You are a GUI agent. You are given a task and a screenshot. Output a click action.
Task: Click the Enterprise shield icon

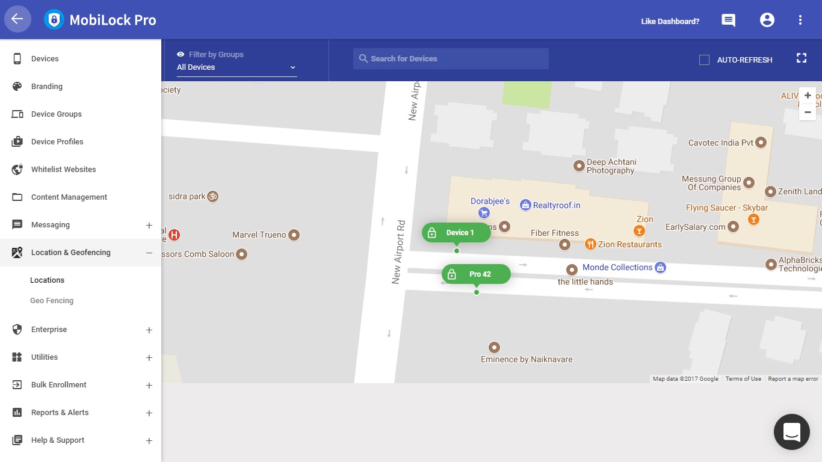(x=17, y=329)
